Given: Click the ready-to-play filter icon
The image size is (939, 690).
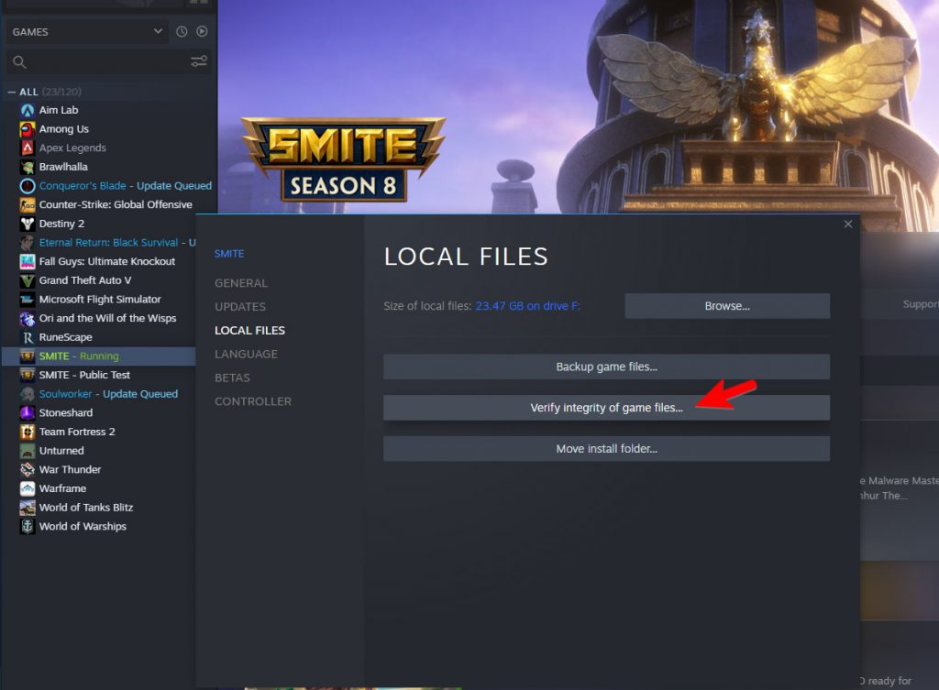Looking at the screenshot, I should (202, 32).
